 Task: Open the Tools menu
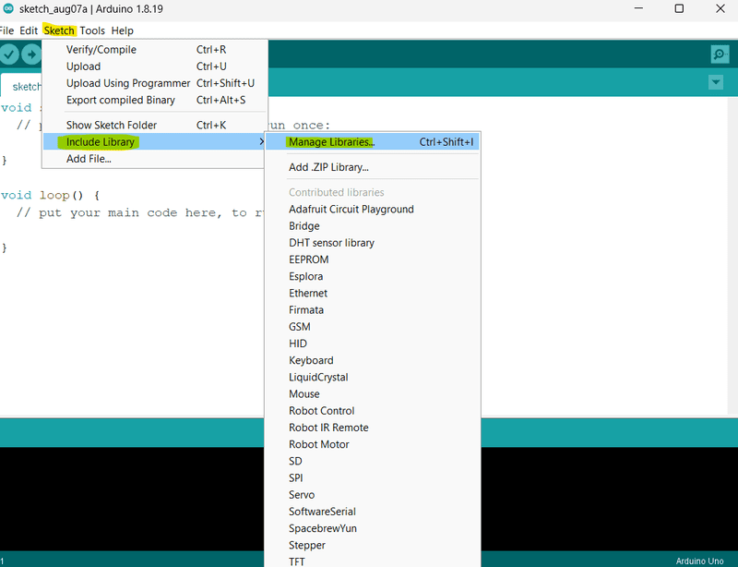(x=92, y=30)
